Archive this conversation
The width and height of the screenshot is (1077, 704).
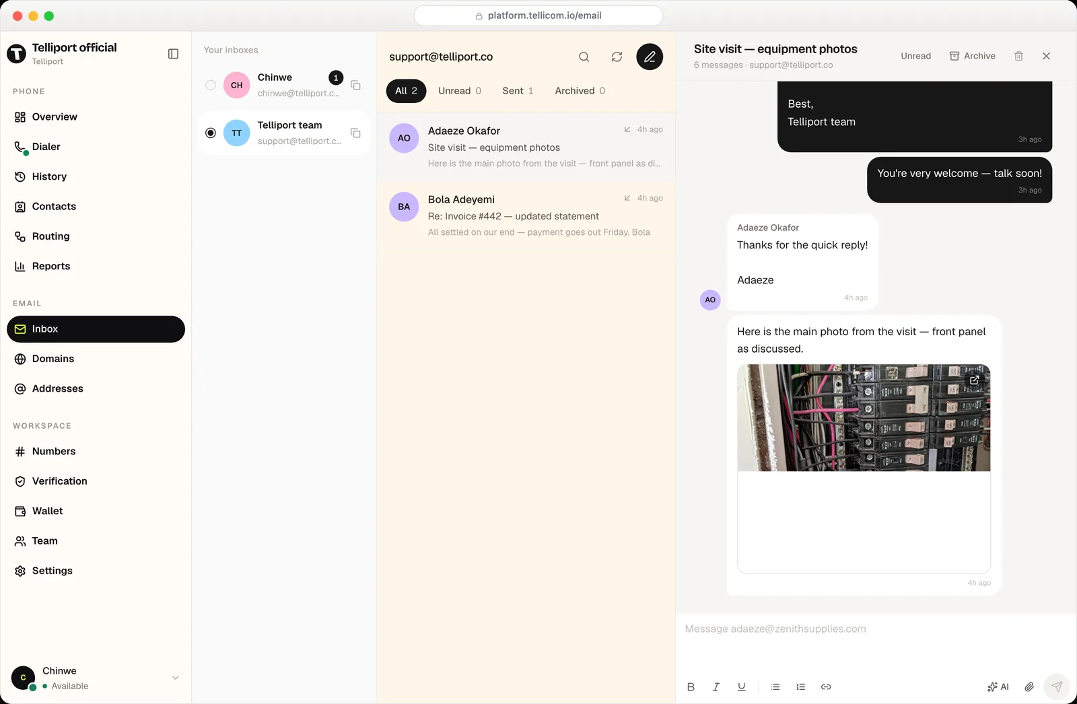pos(972,56)
